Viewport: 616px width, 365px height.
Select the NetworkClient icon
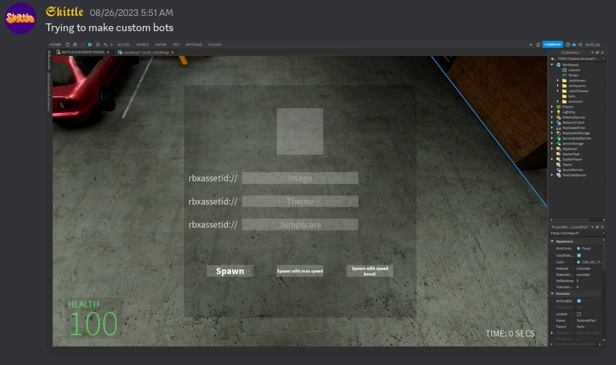558,122
